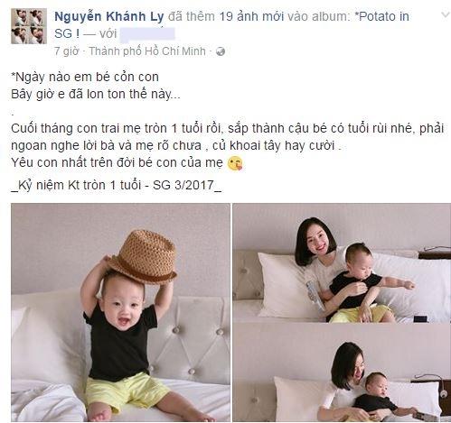Click the globe public privacy icon
The height and width of the screenshot is (423, 451).
pyautogui.click(x=221, y=51)
